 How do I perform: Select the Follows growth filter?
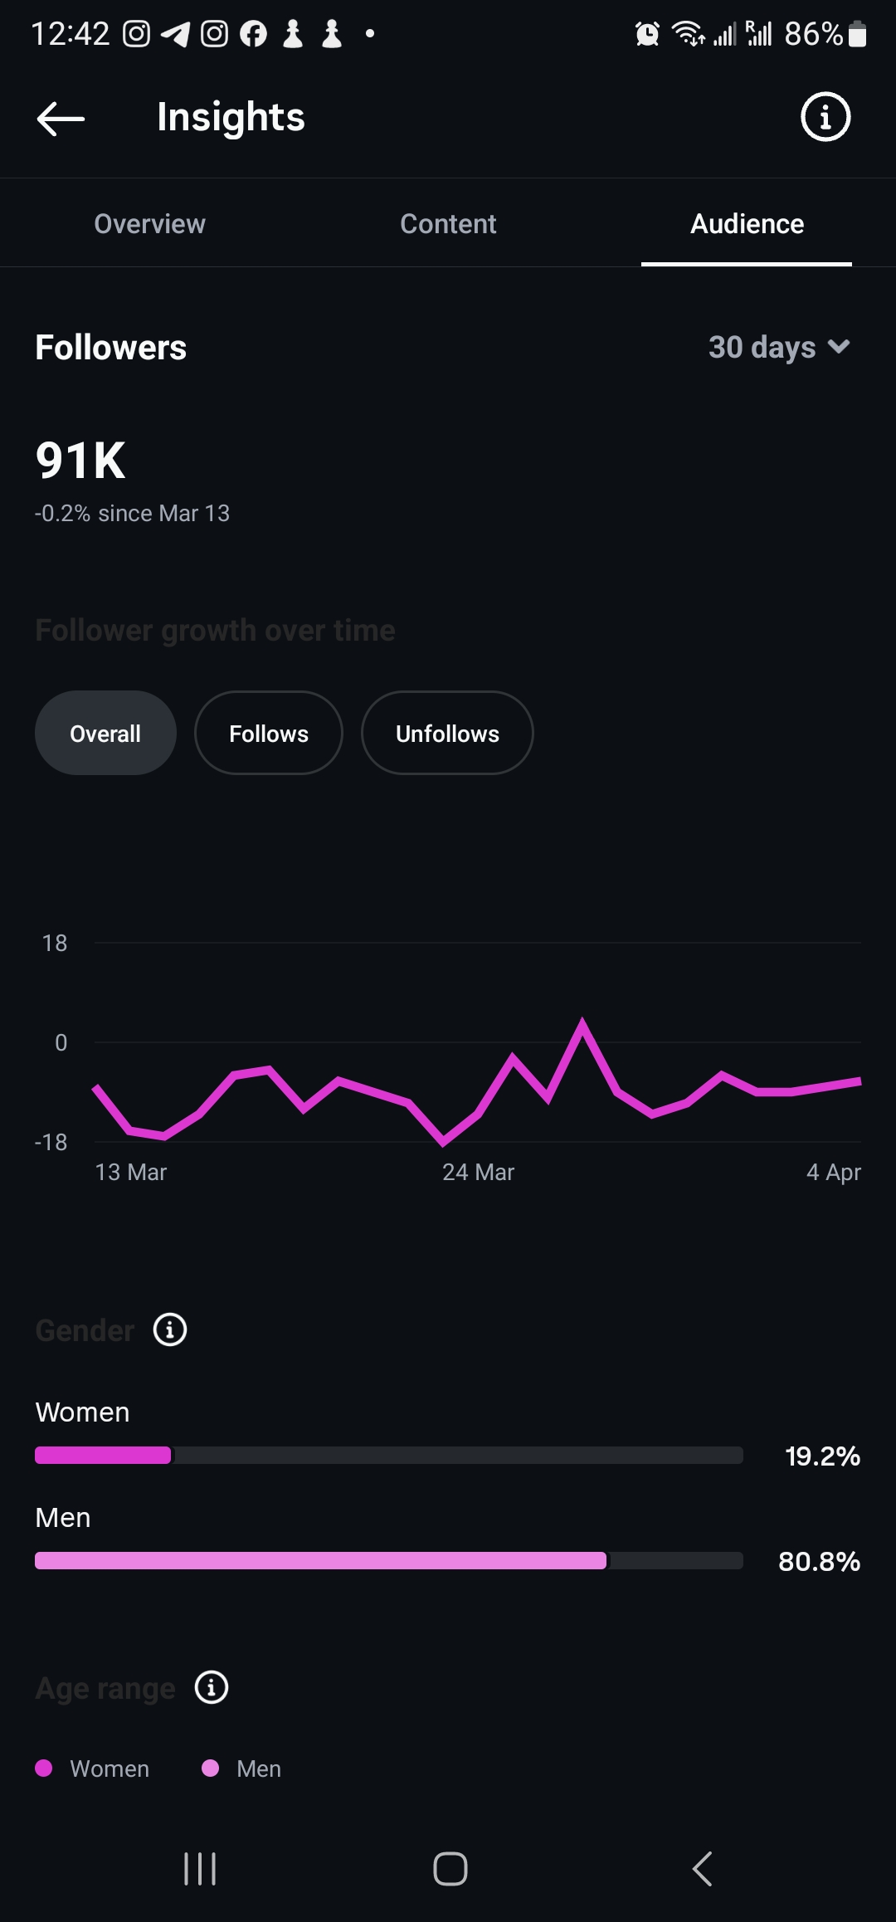268,734
